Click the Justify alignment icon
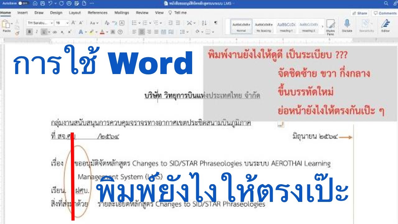Viewport: 398px width, 224px height. pyautogui.click(x=156, y=32)
